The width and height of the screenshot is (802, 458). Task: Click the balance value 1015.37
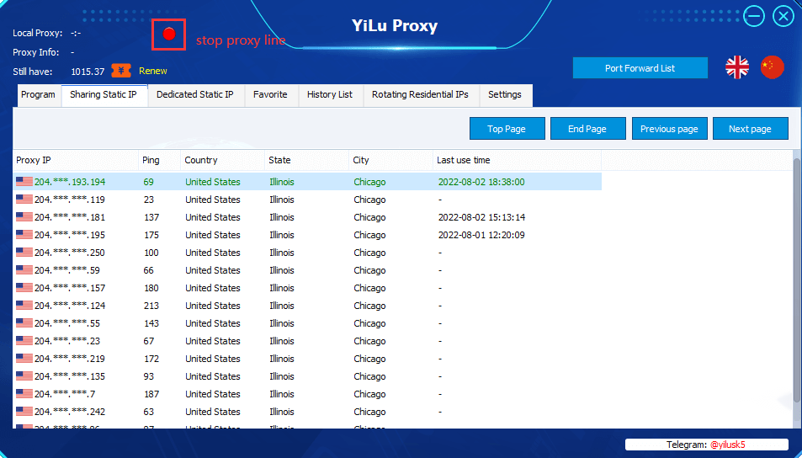point(88,72)
